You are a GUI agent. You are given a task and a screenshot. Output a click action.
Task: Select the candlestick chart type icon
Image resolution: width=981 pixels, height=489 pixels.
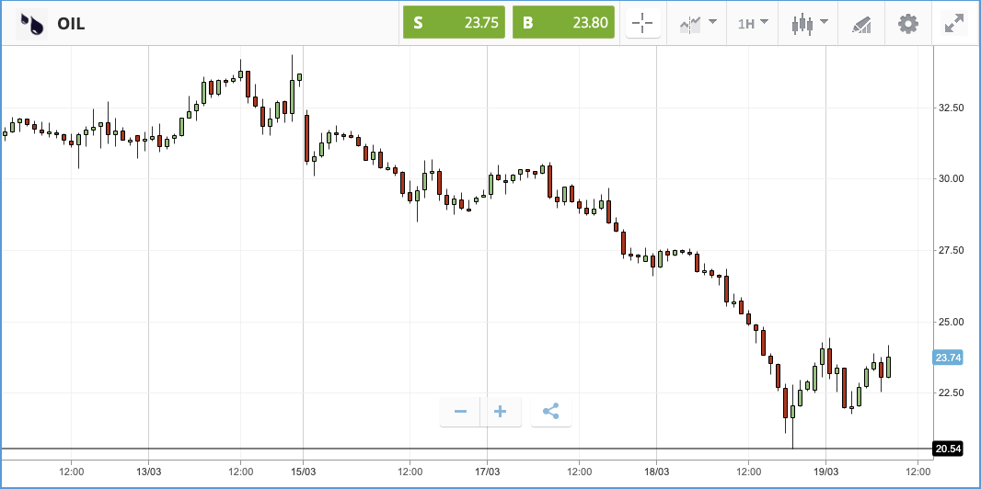coord(802,24)
